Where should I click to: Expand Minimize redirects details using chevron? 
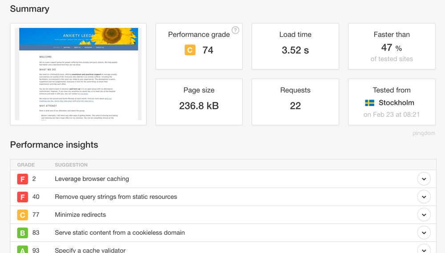(x=424, y=215)
